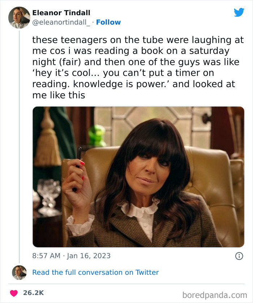The width and height of the screenshot is (253, 303).
Task: Click the Follow button
Action: [x=109, y=22]
